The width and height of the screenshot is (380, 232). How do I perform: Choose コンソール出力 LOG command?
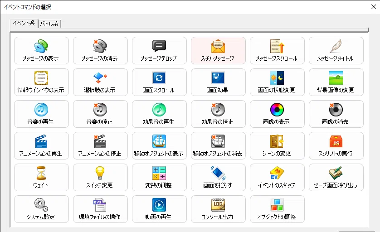pos(218,209)
